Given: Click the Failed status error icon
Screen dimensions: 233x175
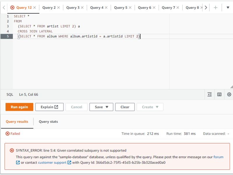Looking at the screenshot, I should point(7,134).
